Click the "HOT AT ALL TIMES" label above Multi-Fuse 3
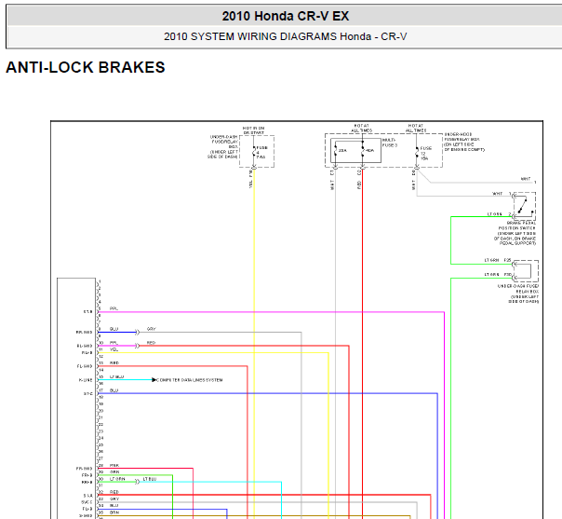 (x=362, y=129)
